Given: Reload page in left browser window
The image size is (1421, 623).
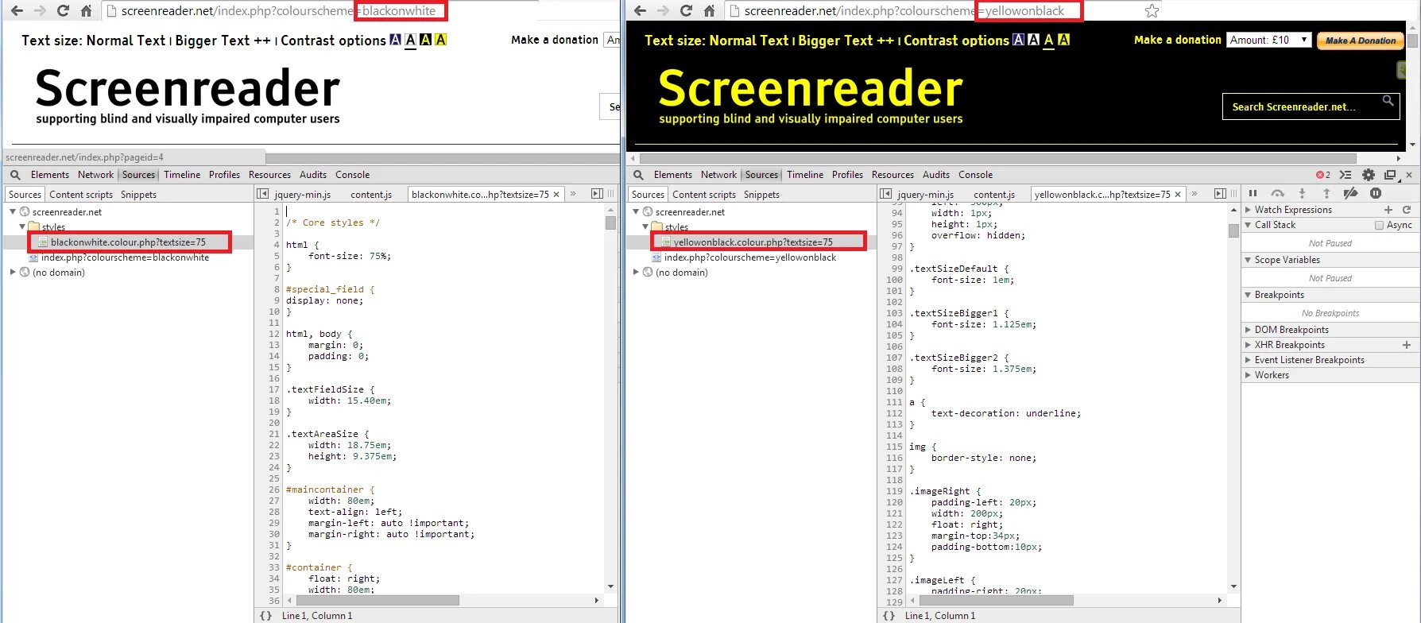Looking at the screenshot, I should point(63,11).
